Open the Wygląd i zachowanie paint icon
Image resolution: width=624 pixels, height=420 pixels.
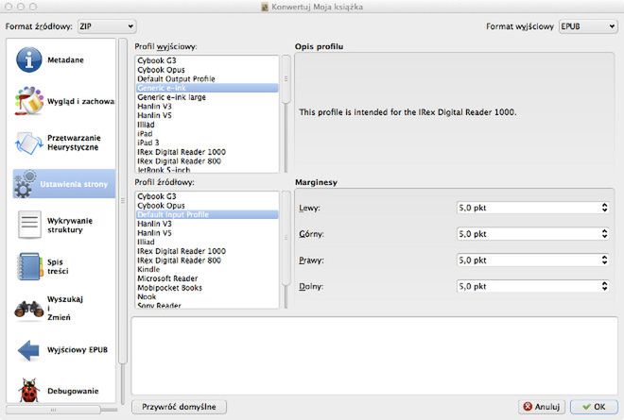(x=28, y=101)
